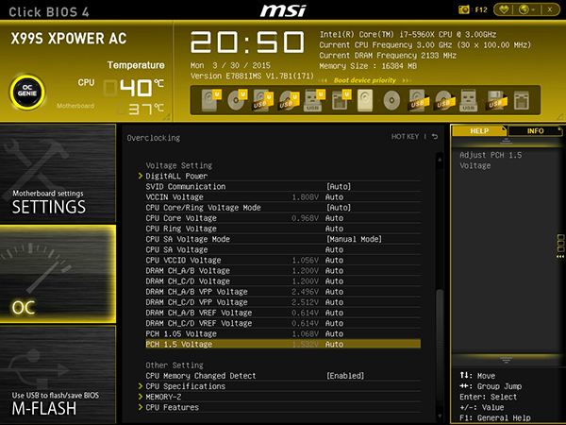This screenshot has height=425, width=566.
Task: Select the DRAM CH_C/D VPP Voltage row
Action: point(283,302)
